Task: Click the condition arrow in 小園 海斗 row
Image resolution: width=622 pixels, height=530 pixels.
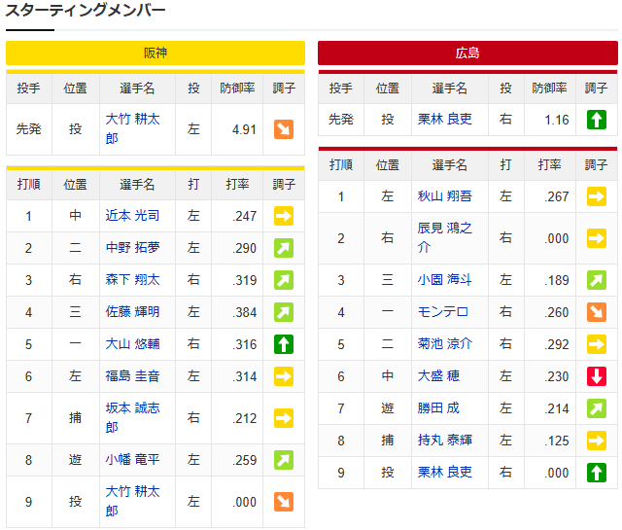Action: (x=597, y=280)
